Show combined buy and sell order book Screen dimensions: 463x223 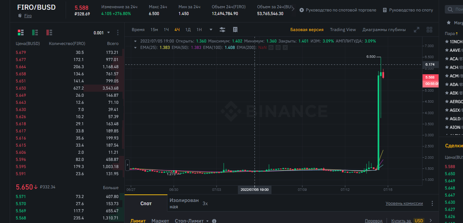point(21,33)
